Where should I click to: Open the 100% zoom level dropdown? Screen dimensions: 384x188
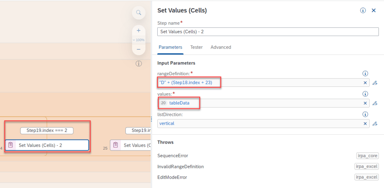[x=139, y=40]
